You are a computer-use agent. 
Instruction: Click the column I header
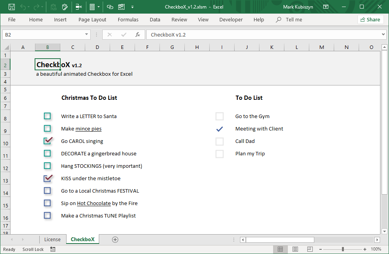click(x=222, y=47)
